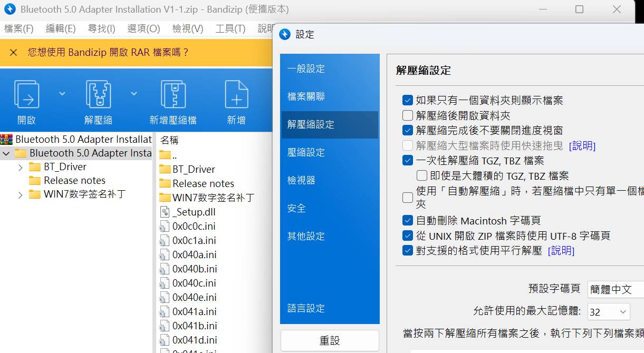Click the 0x041a.ini file icon

[x=165, y=311]
